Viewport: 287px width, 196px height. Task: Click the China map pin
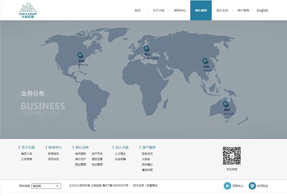205,61
